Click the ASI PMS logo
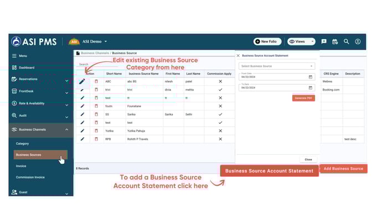Image resolution: width=381 pixels, height=214 pixels. [x=34, y=41]
